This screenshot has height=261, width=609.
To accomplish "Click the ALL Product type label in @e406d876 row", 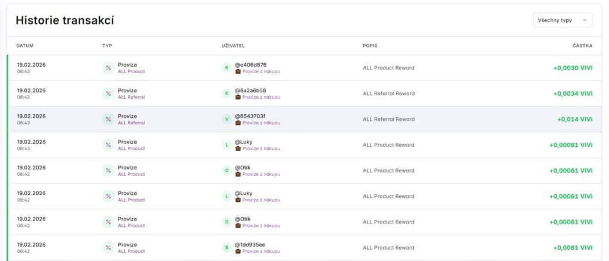I will (x=131, y=71).
